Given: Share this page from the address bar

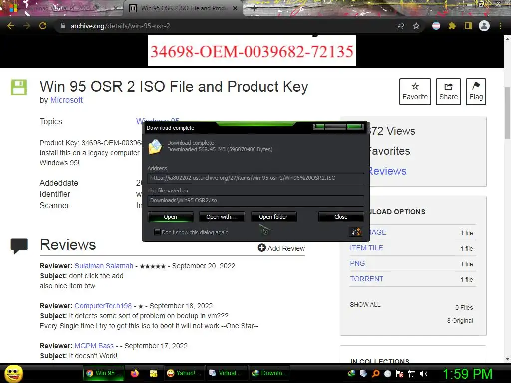Looking at the screenshot, I should pos(400,26).
